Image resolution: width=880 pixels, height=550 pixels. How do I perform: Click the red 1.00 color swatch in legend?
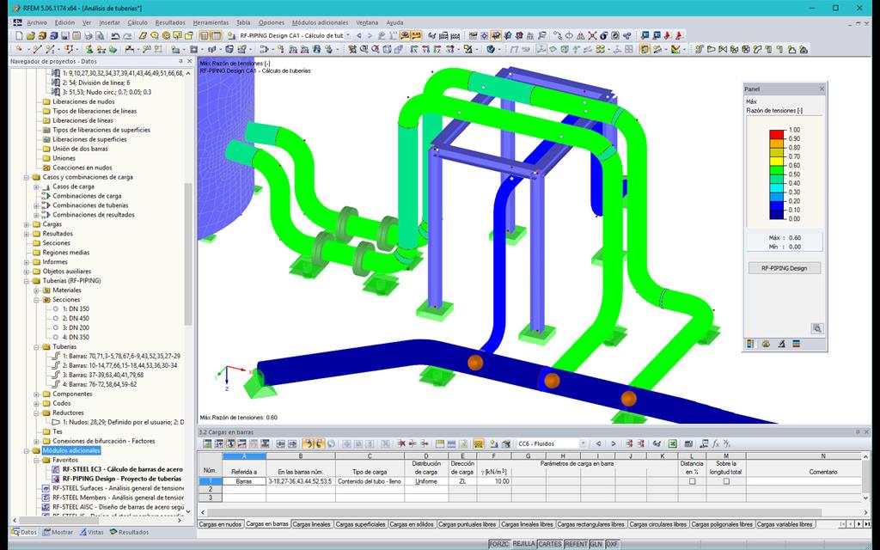point(777,134)
